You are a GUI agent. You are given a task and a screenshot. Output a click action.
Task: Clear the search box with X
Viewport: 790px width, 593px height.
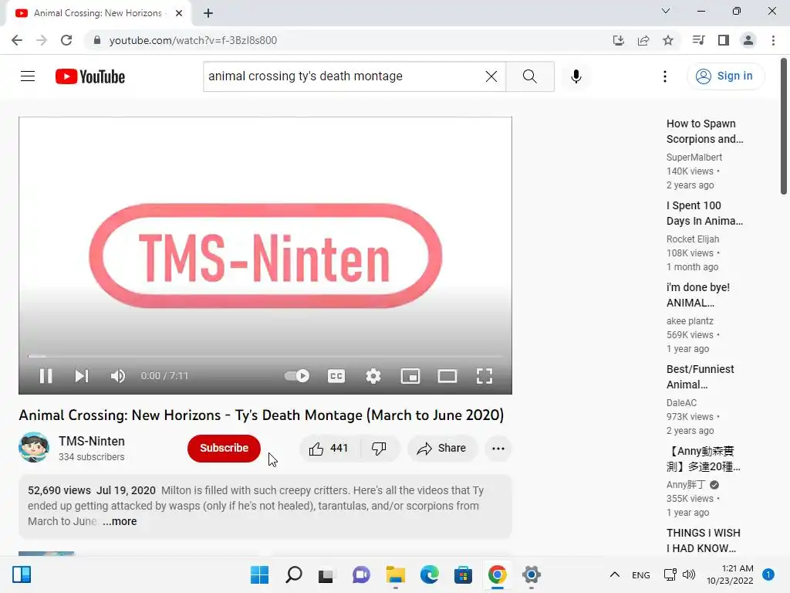click(491, 76)
